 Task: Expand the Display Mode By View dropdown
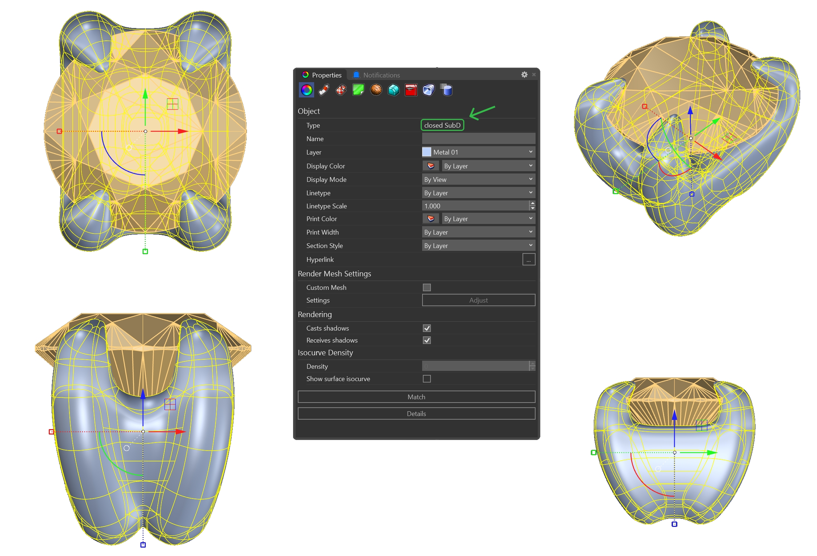478,179
